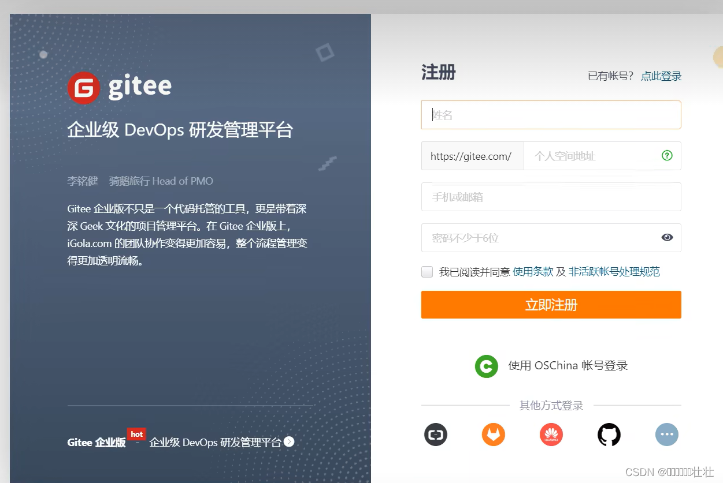Sign in with GitHub cat icon
This screenshot has width=723, height=483.
click(x=609, y=435)
